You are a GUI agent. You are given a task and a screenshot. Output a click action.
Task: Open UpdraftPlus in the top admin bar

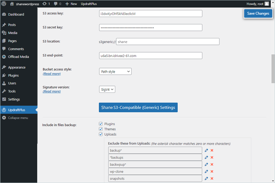[x=89, y=4]
